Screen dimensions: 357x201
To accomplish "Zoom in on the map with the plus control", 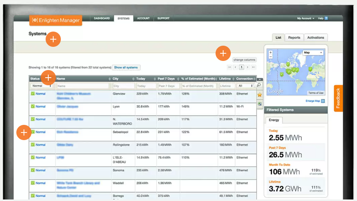I will (270, 53).
